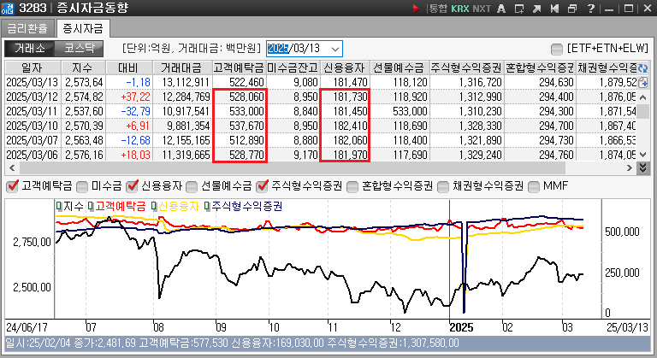The image size is (657, 358).
Task: Select the 거래소 market button
Action: tap(29, 49)
